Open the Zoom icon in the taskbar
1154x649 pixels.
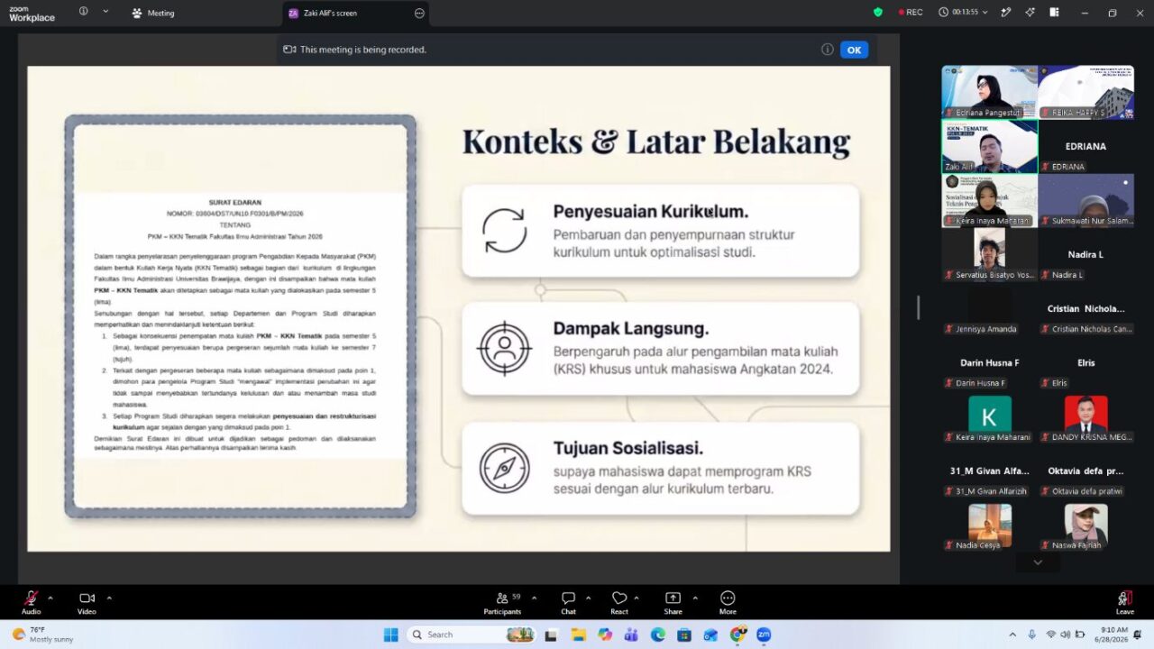click(x=764, y=635)
